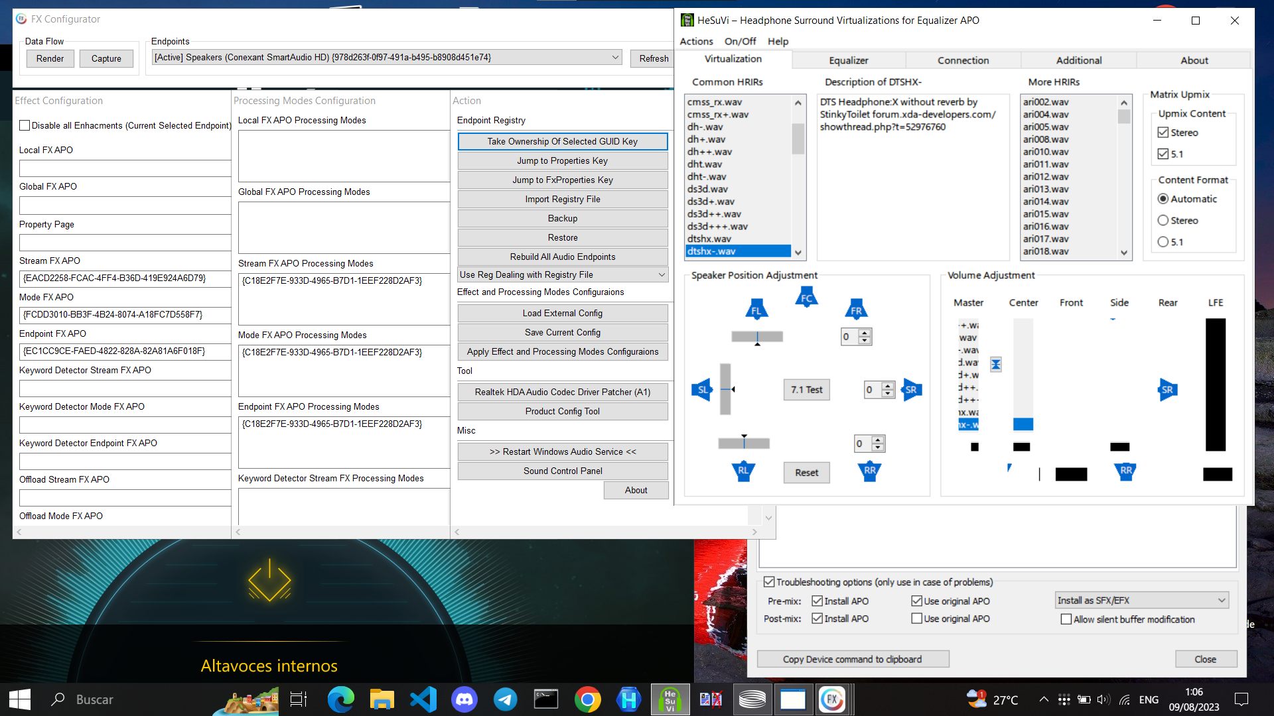Click Take Ownership Of Selected GUID Key
The image size is (1274, 716).
tap(563, 141)
